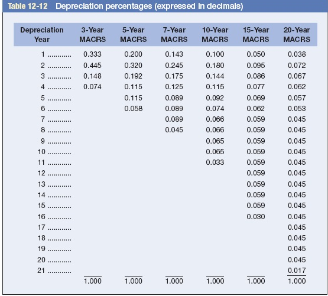Image resolution: width=328 pixels, height=296 pixels.
Task: Click the table title 'Table 12-12'
Action: pyautogui.click(x=28, y=6)
